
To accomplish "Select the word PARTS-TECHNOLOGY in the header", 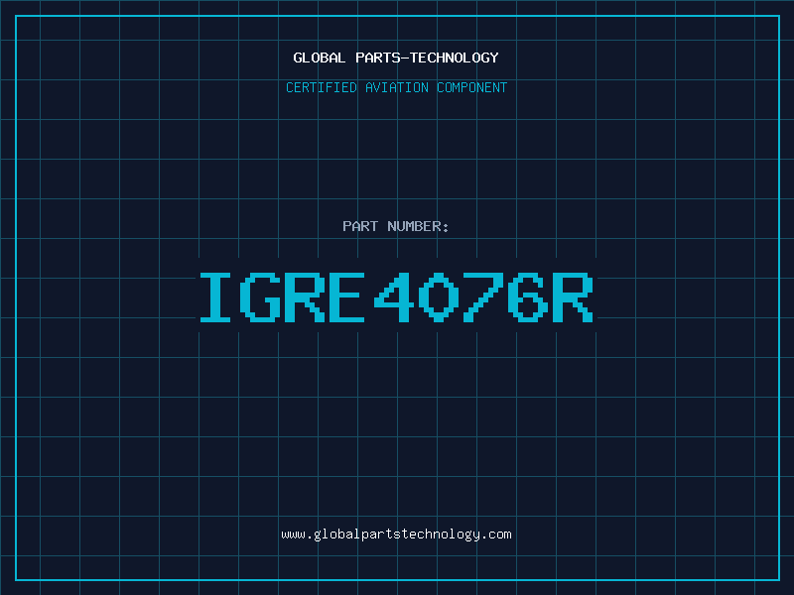I will click(427, 58).
